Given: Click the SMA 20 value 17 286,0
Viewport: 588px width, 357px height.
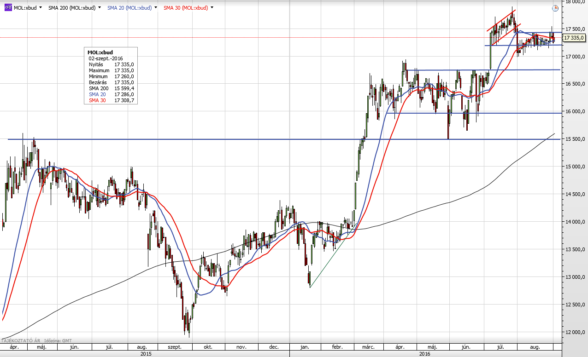Looking at the screenshot, I should pyautogui.click(x=124, y=94).
